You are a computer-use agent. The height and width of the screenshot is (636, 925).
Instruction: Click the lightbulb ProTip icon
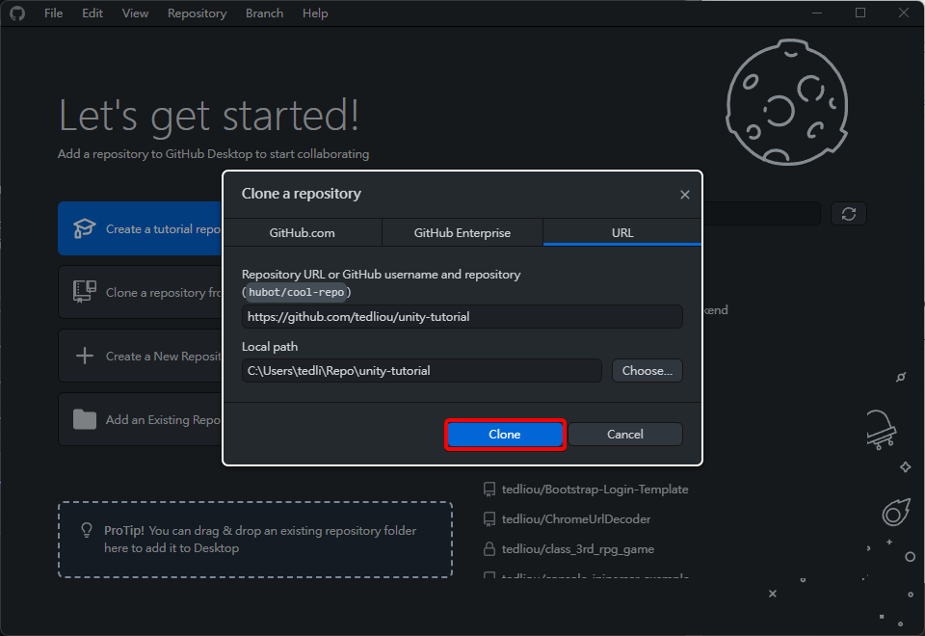[87, 530]
